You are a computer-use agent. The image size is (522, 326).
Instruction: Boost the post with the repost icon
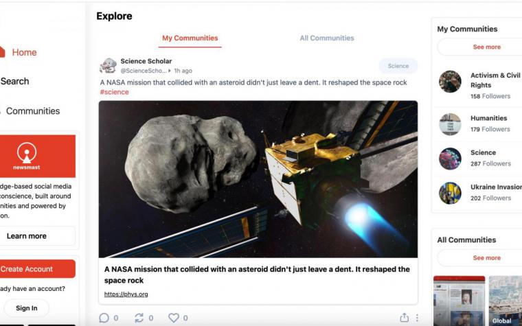pyautogui.click(x=139, y=318)
